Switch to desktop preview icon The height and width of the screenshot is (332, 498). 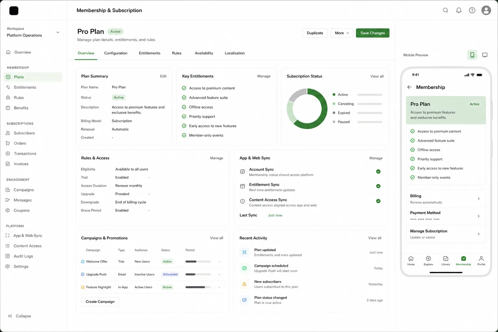point(485,55)
